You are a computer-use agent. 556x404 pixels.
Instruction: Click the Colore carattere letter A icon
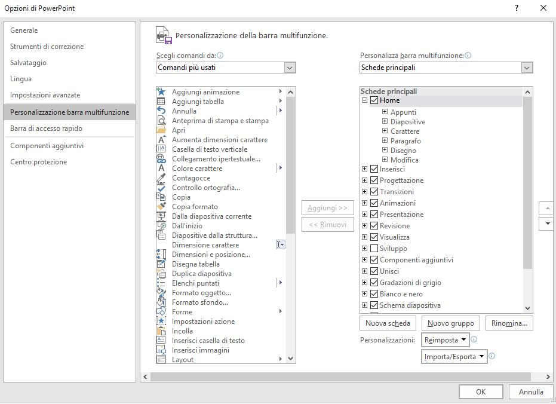tap(161, 169)
